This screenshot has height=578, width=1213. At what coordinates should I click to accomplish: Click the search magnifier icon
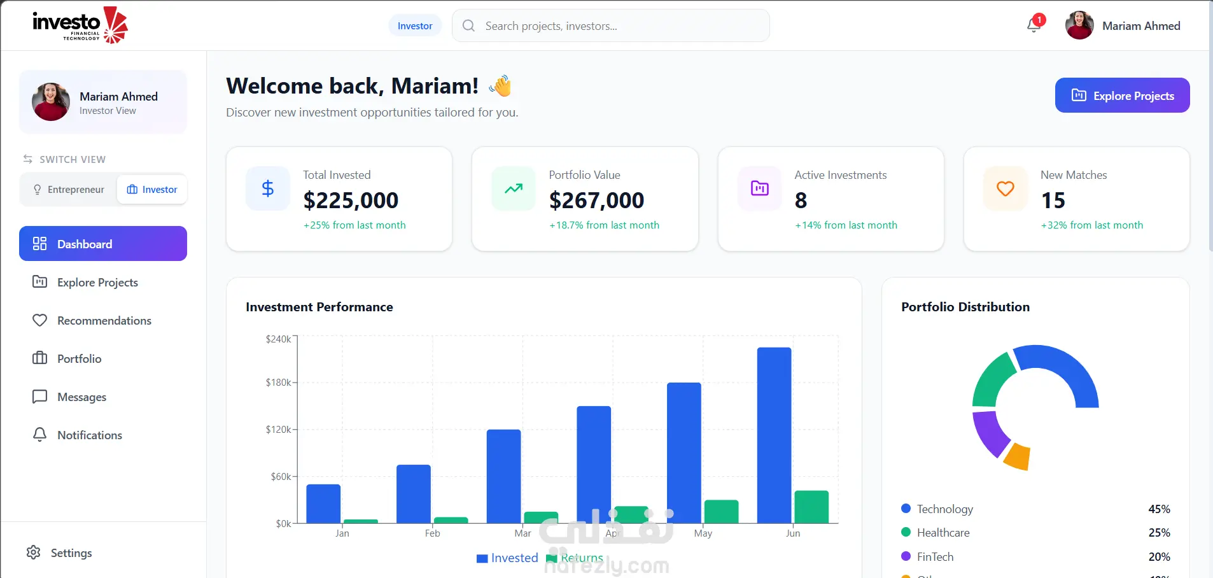[x=469, y=25]
